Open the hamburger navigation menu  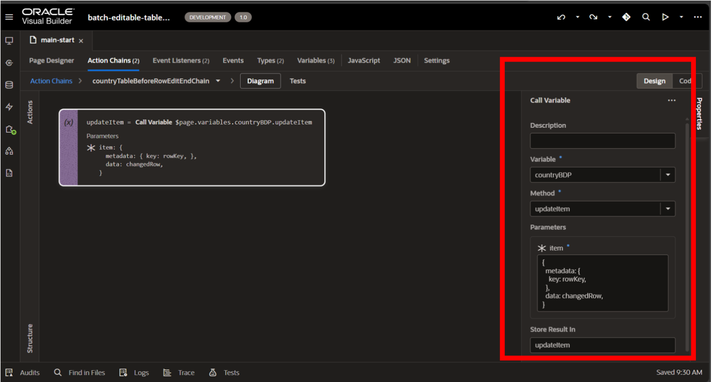(9, 17)
